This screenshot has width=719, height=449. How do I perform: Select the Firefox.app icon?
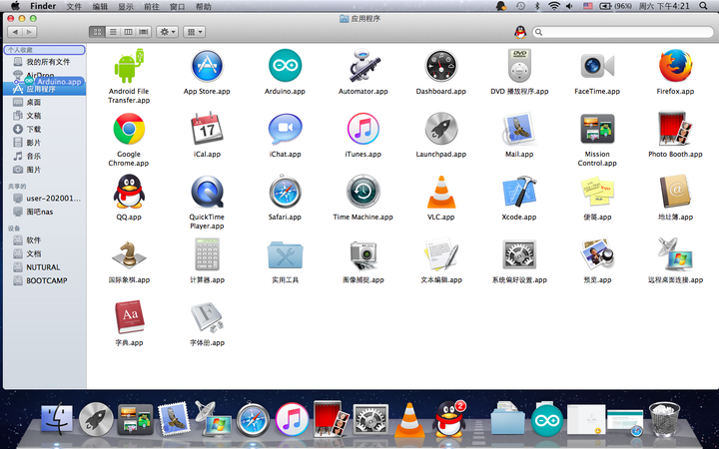point(675,67)
